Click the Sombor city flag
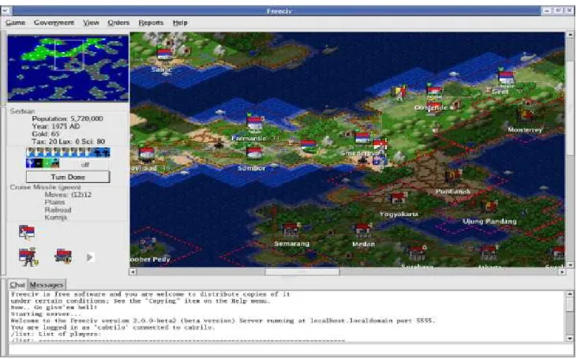 coord(254,154)
